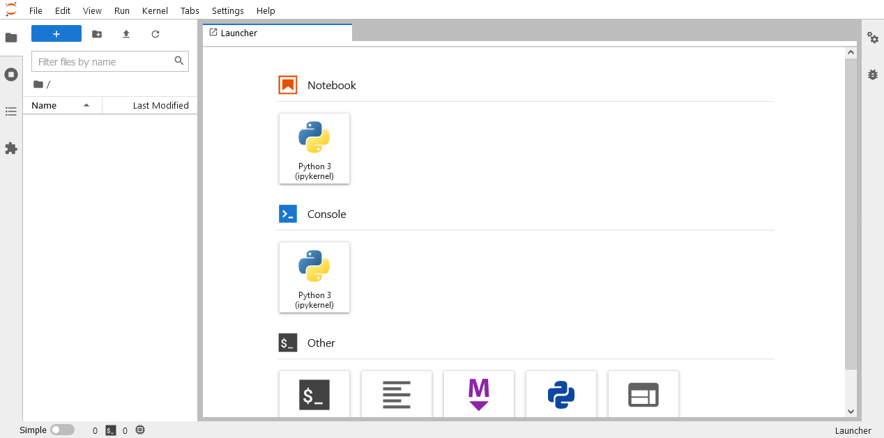The height and width of the screenshot is (438, 884).
Task: Click the Upload Files icon
Action: (x=126, y=34)
